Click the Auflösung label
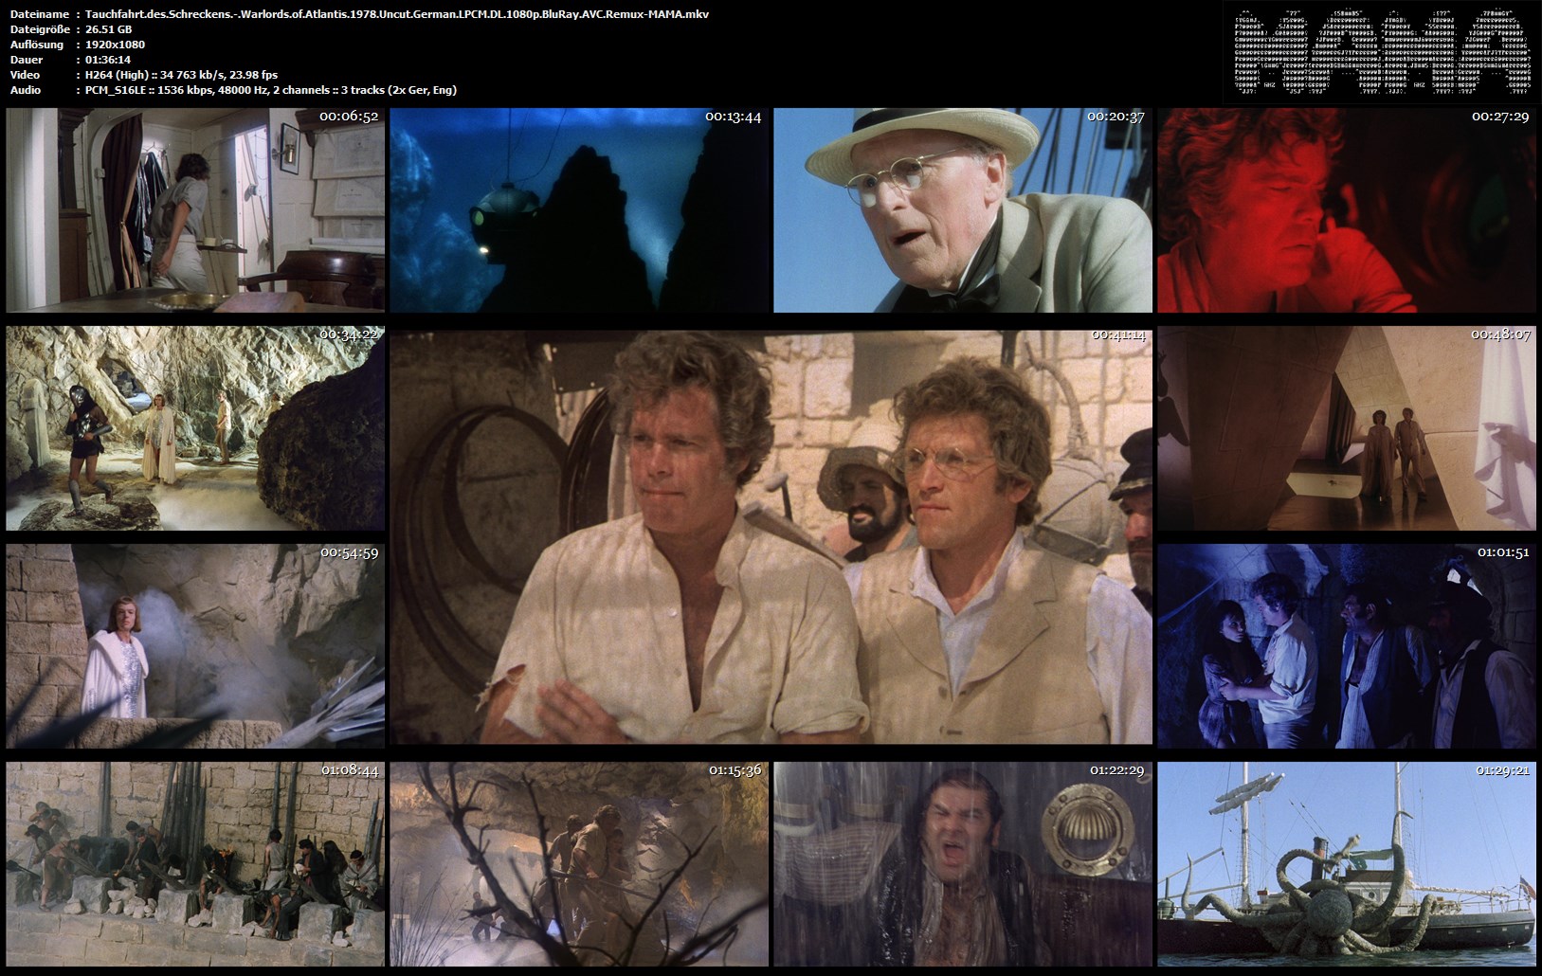1542x976 pixels. point(36,45)
